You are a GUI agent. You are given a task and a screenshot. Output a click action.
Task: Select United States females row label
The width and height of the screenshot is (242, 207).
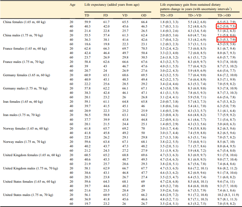click(x=29, y=182)
